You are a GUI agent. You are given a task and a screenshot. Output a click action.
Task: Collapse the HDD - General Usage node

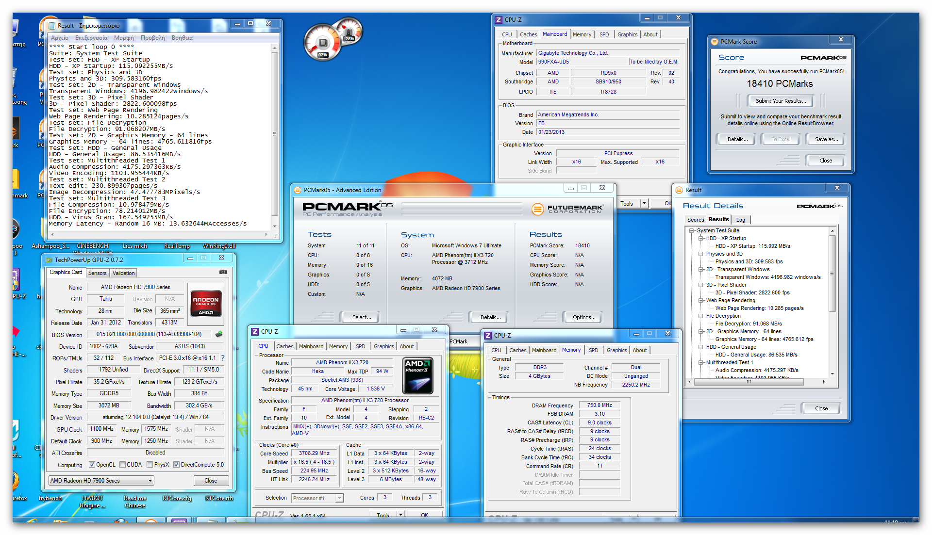[700, 347]
